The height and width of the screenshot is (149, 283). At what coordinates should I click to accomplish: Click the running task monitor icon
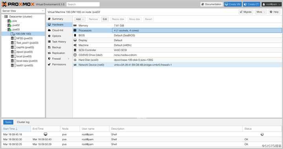pyautogui.click(x=46, y=134)
